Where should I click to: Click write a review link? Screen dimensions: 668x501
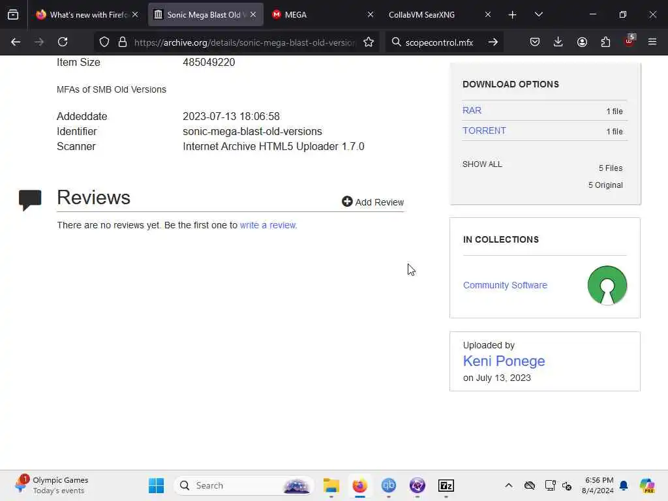tap(268, 225)
